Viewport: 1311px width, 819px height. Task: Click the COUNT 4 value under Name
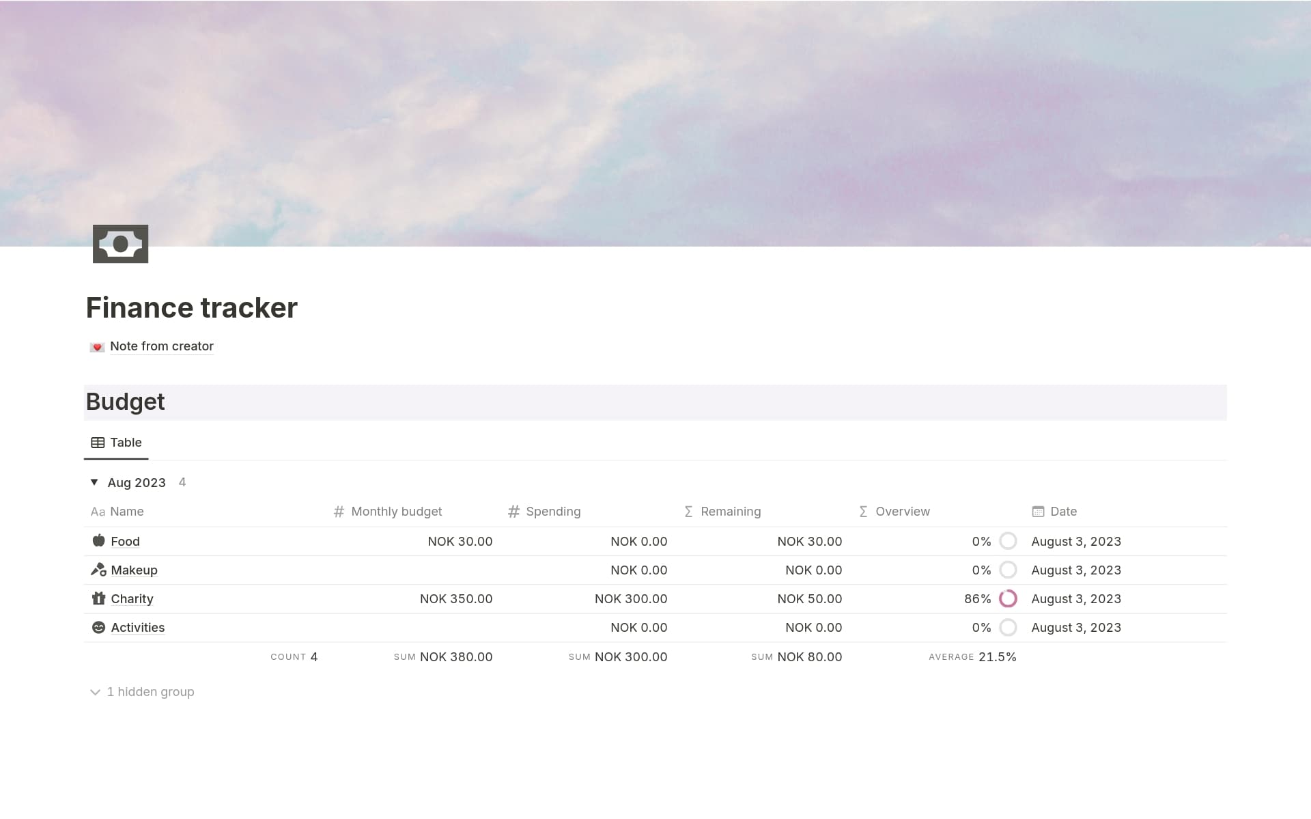pos(294,656)
